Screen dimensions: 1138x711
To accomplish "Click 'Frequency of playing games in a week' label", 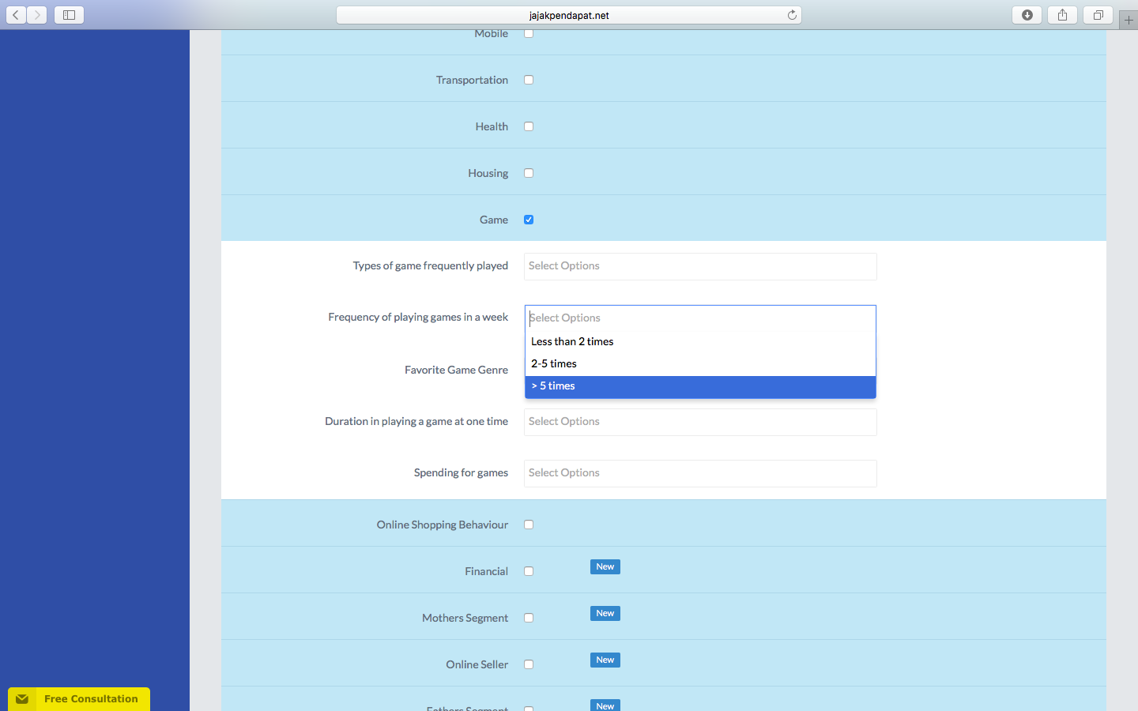I will [418, 317].
